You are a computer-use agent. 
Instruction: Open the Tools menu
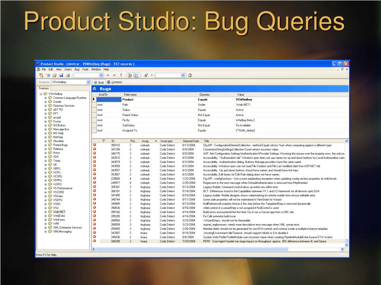click(x=85, y=69)
